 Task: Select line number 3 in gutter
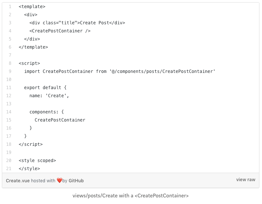[x=10, y=23]
